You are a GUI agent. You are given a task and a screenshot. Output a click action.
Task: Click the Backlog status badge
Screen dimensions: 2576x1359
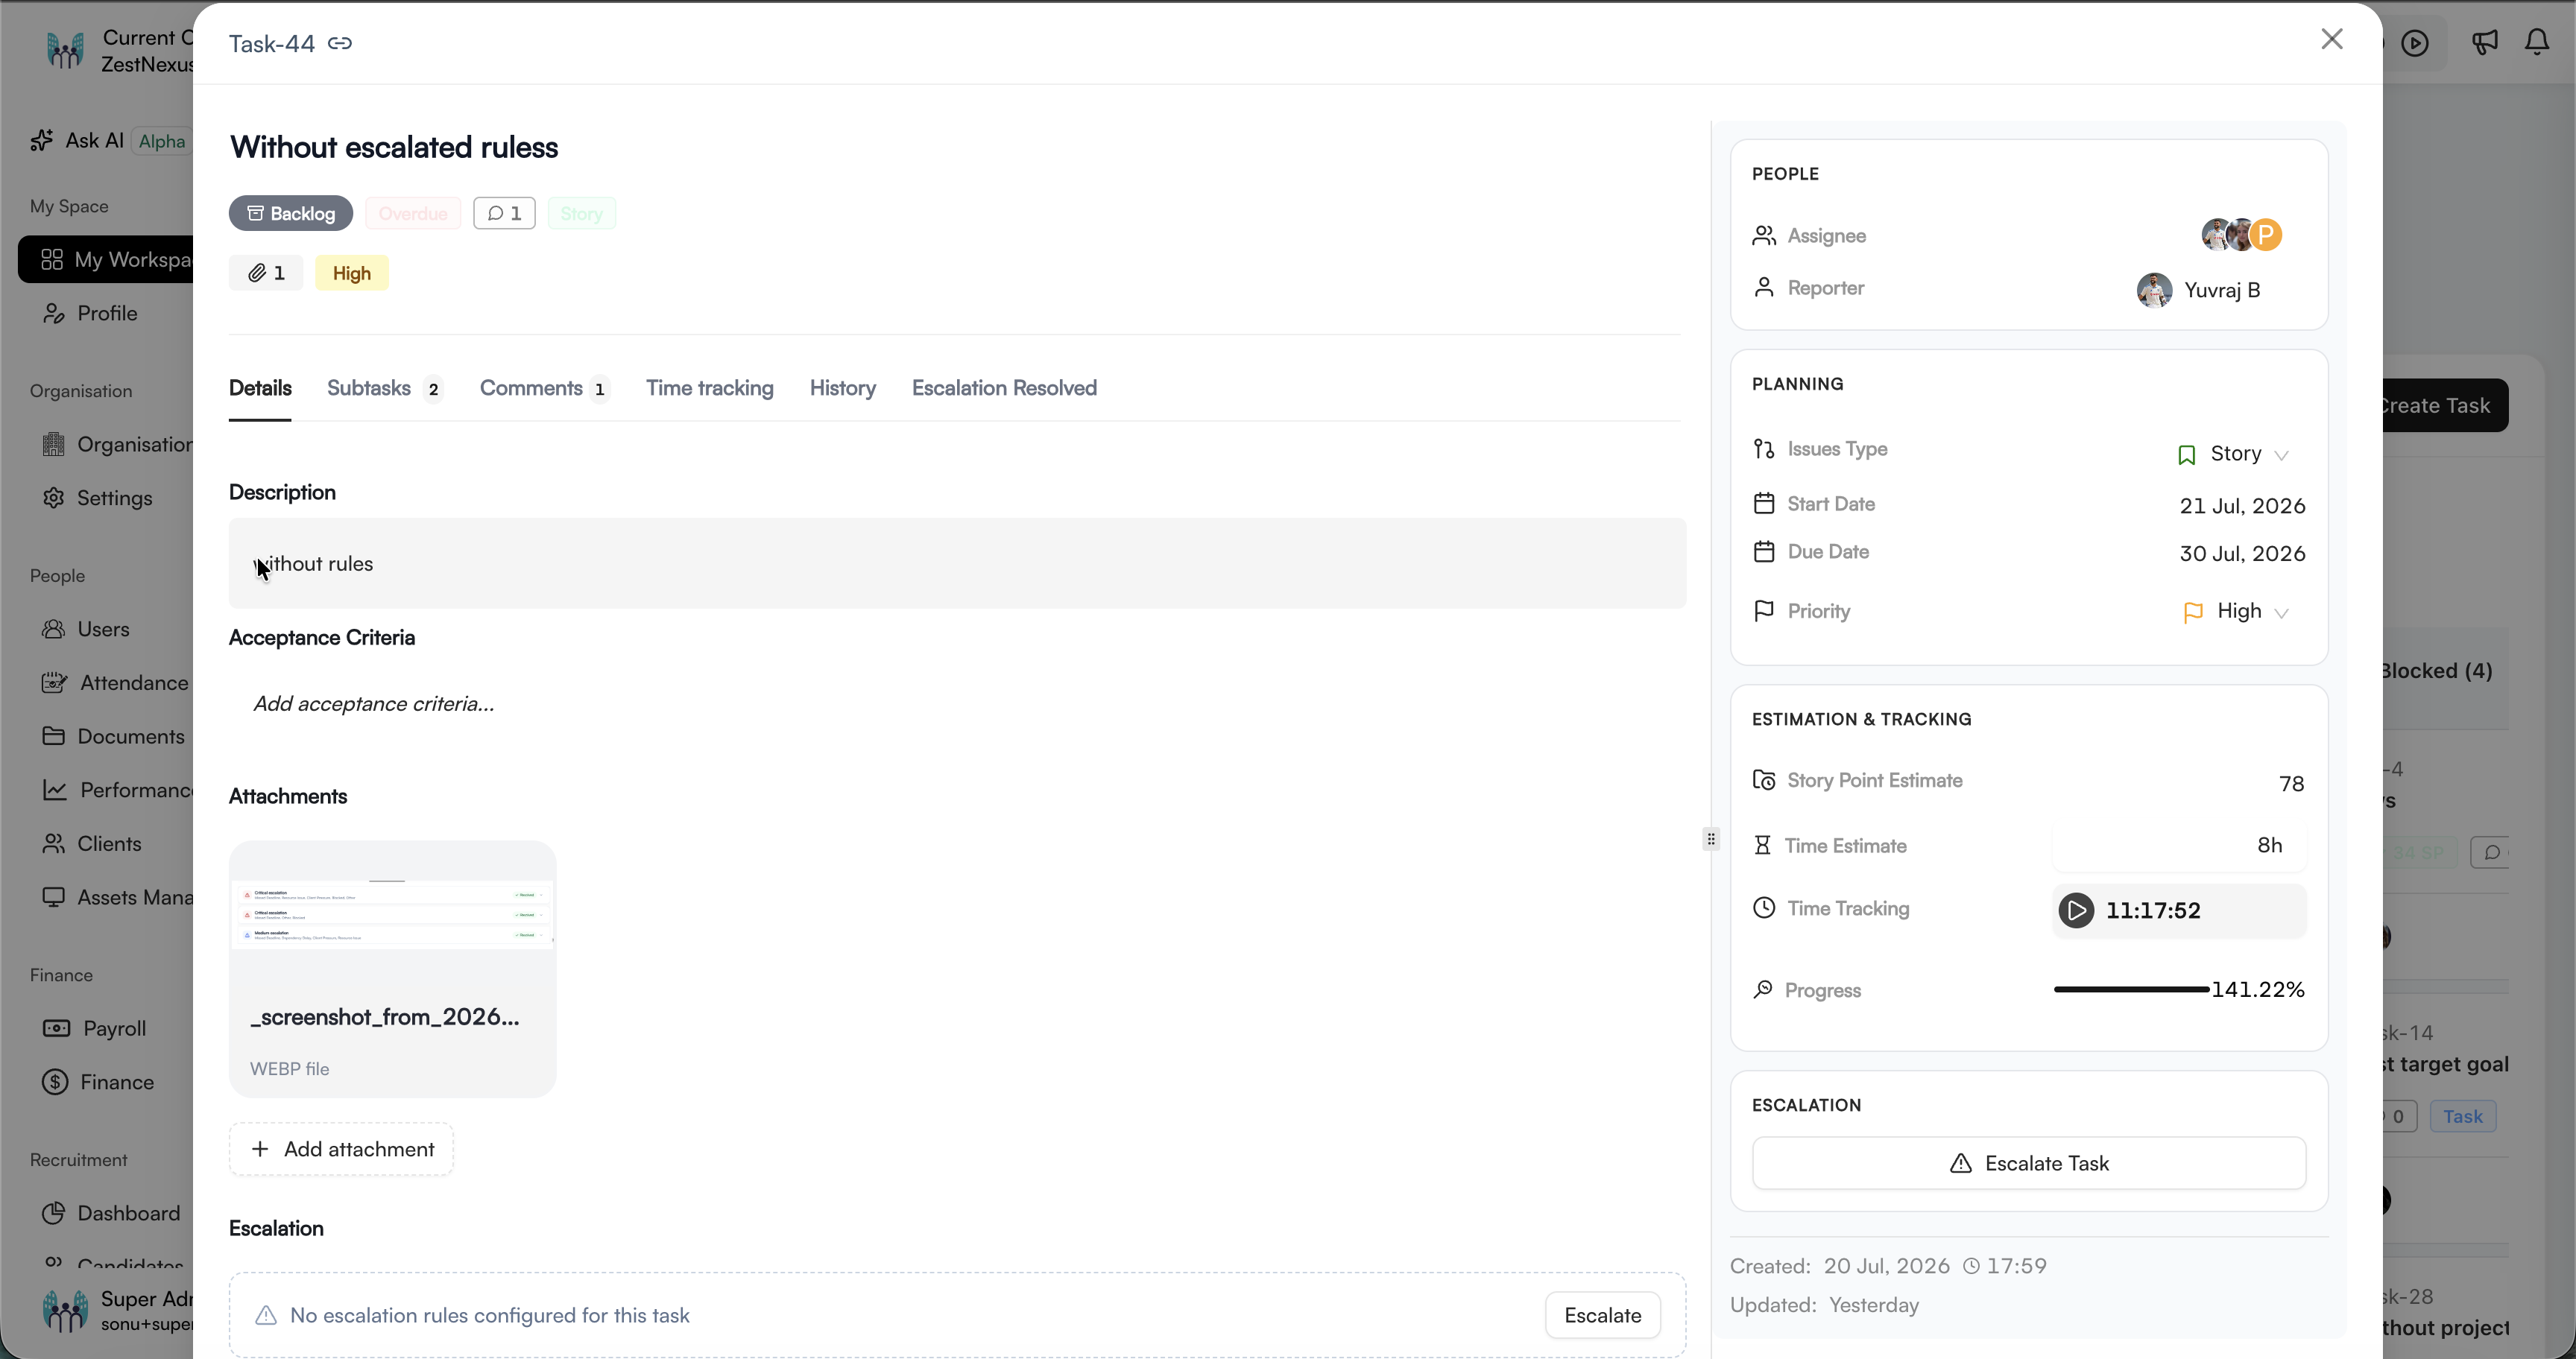(x=291, y=213)
